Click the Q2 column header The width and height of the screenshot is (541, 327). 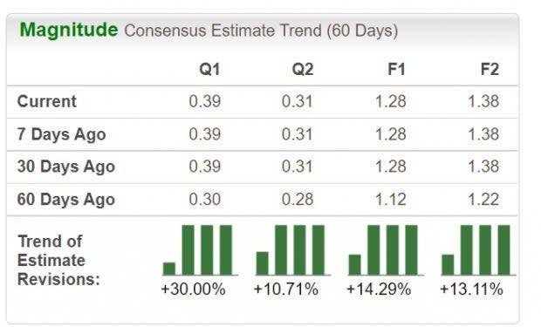pos(303,70)
